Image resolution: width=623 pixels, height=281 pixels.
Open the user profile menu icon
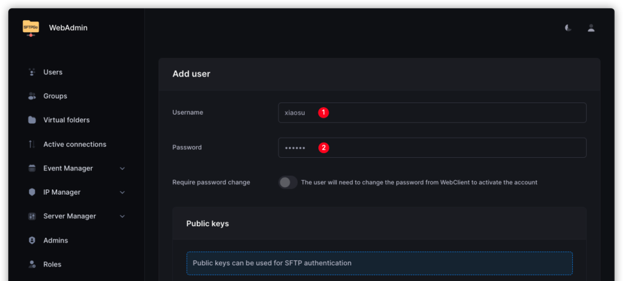coord(591,28)
